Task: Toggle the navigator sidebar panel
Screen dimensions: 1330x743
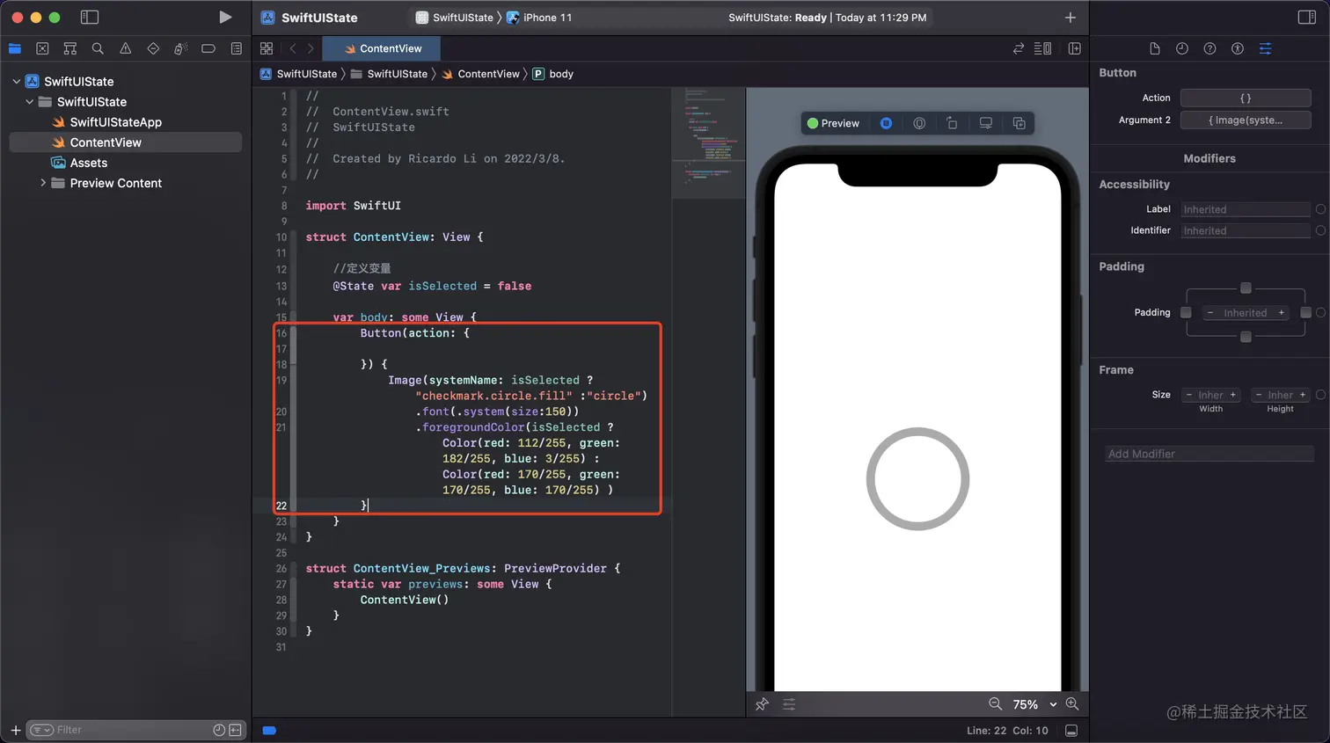Action: (89, 17)
